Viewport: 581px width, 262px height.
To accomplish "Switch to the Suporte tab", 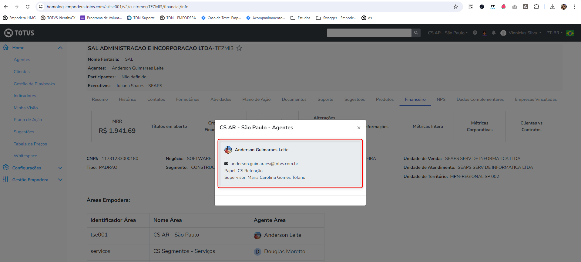I will click(325, 99).
